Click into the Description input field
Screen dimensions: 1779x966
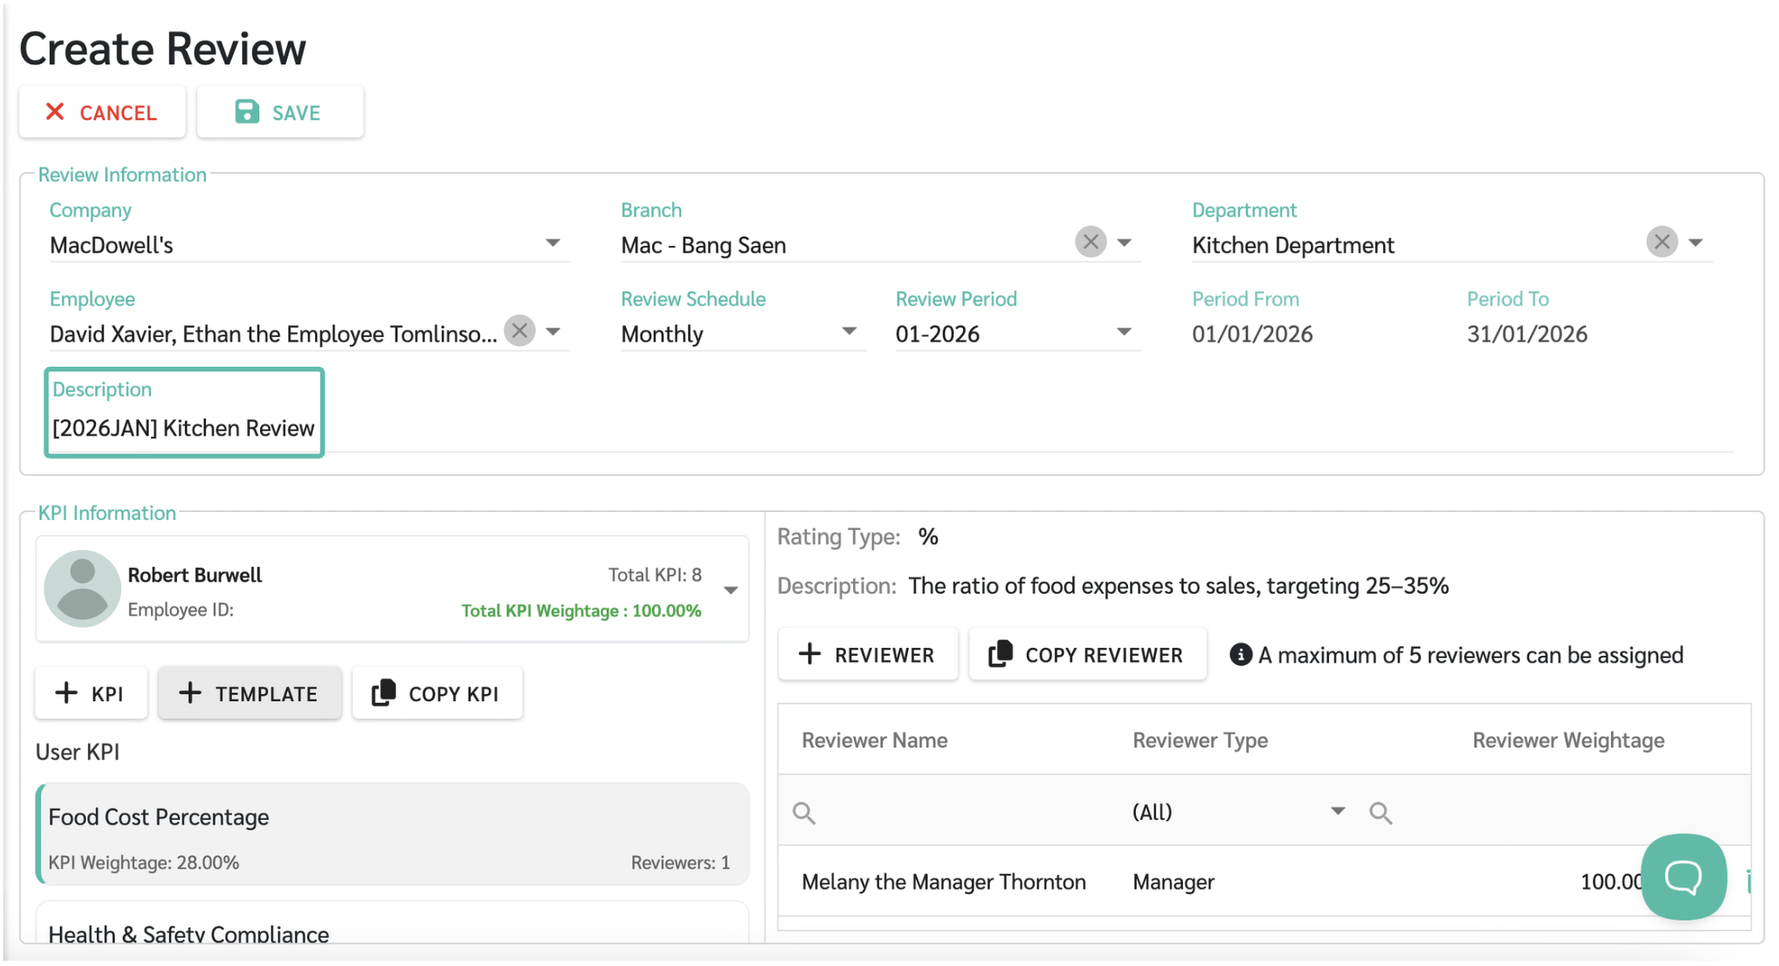[183, 428]
